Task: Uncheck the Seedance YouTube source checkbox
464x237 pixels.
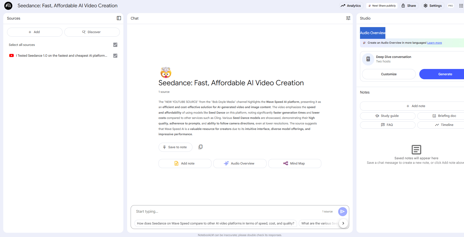Action: tap(115, 56)
